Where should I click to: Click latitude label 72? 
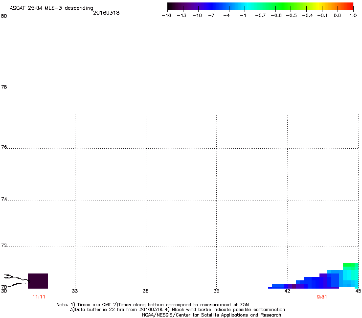click(4, 246)
